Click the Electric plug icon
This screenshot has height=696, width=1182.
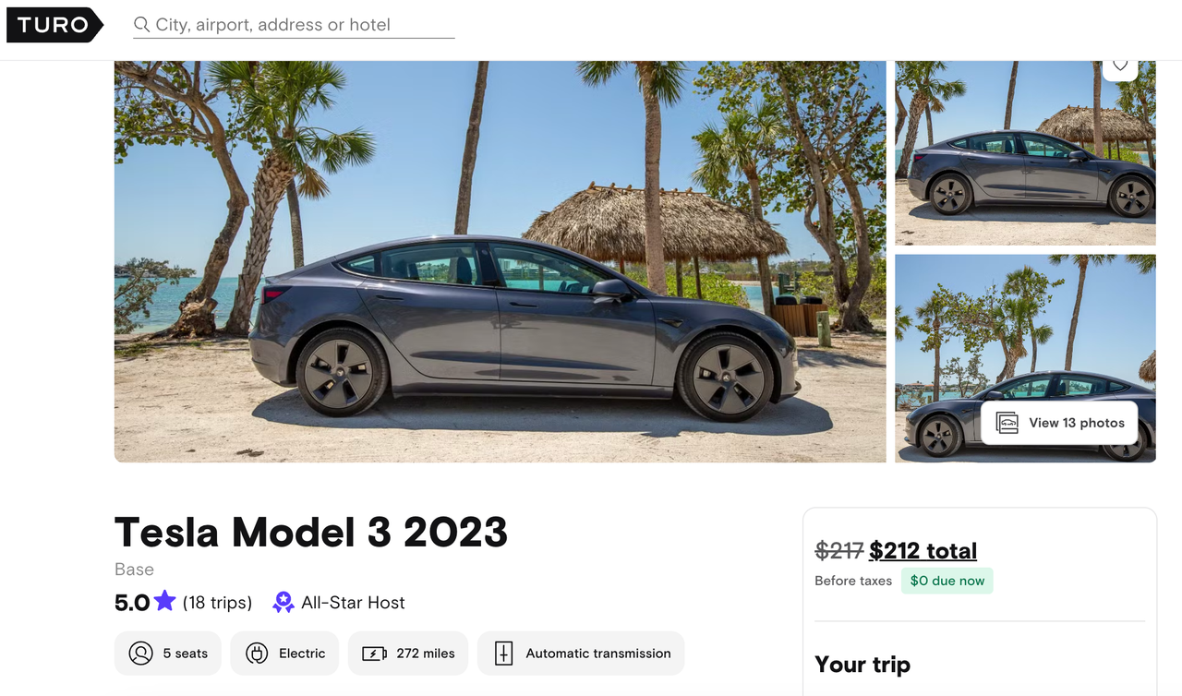coord(256,654)
